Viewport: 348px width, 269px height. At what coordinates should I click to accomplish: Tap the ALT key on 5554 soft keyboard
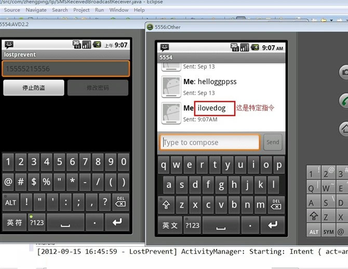pos(11,202)
